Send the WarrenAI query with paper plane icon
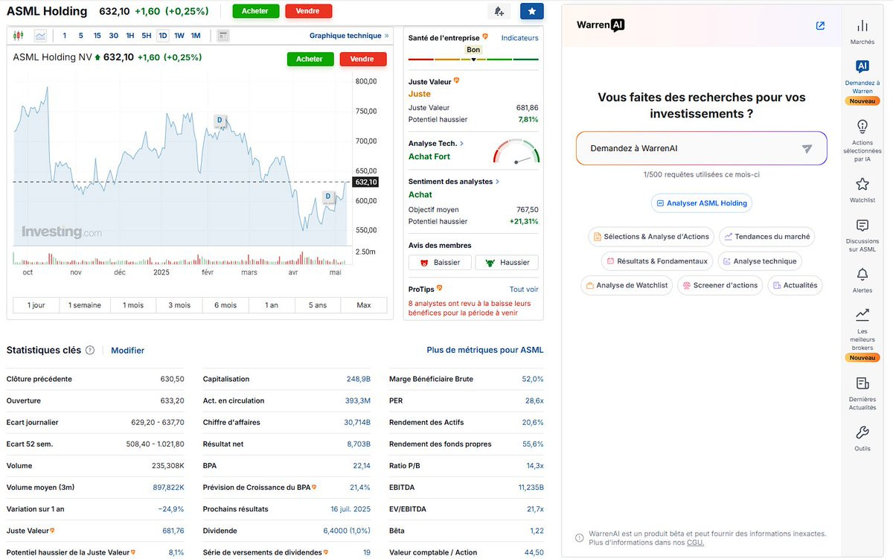The height and width of the screenshot is (559, 893). point(807,148)
